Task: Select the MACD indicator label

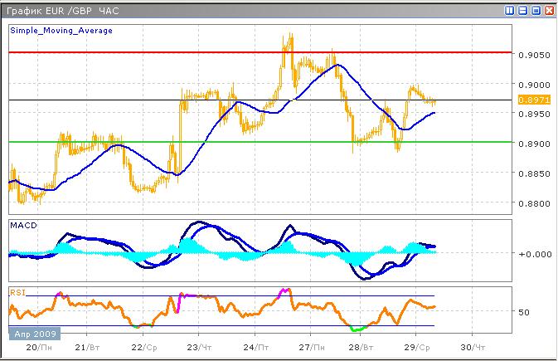Action: pos(22,226)
